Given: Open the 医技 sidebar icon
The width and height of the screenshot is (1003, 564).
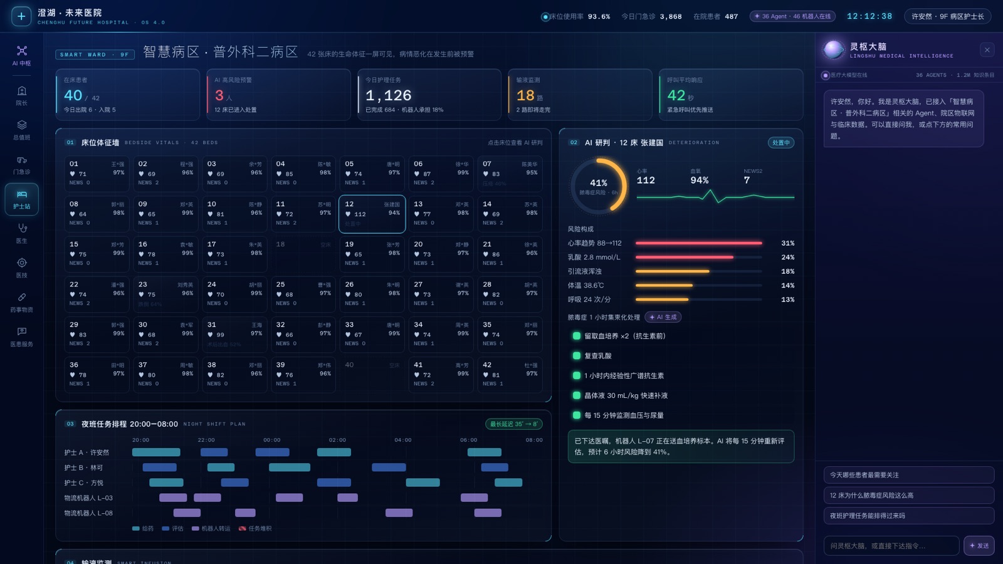Looking at the screenshot, I should (x=21, y=268).
